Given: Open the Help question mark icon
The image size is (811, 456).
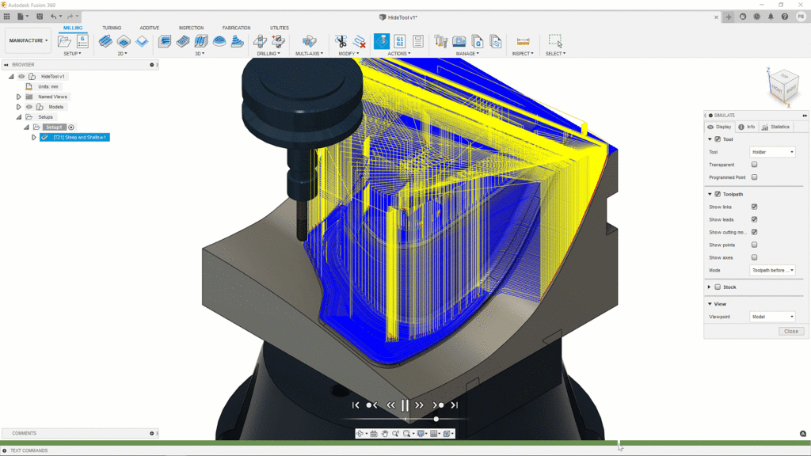Looking at the screenshot, I should click(785, 17).
